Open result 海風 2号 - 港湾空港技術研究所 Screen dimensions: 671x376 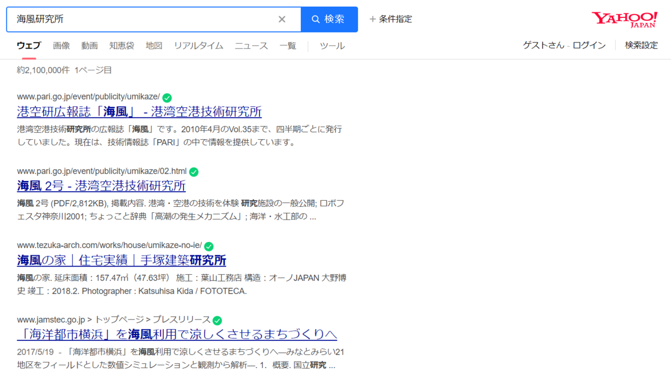point(101,185)
